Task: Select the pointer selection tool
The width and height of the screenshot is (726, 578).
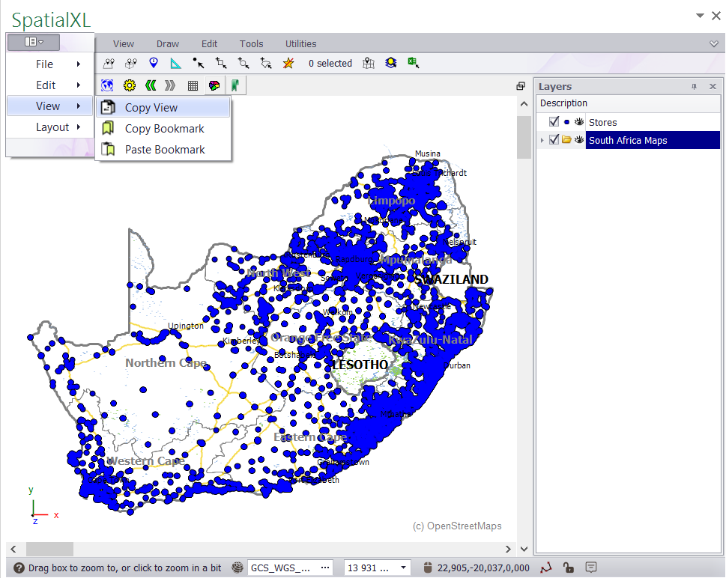Action: pos(198,63)
